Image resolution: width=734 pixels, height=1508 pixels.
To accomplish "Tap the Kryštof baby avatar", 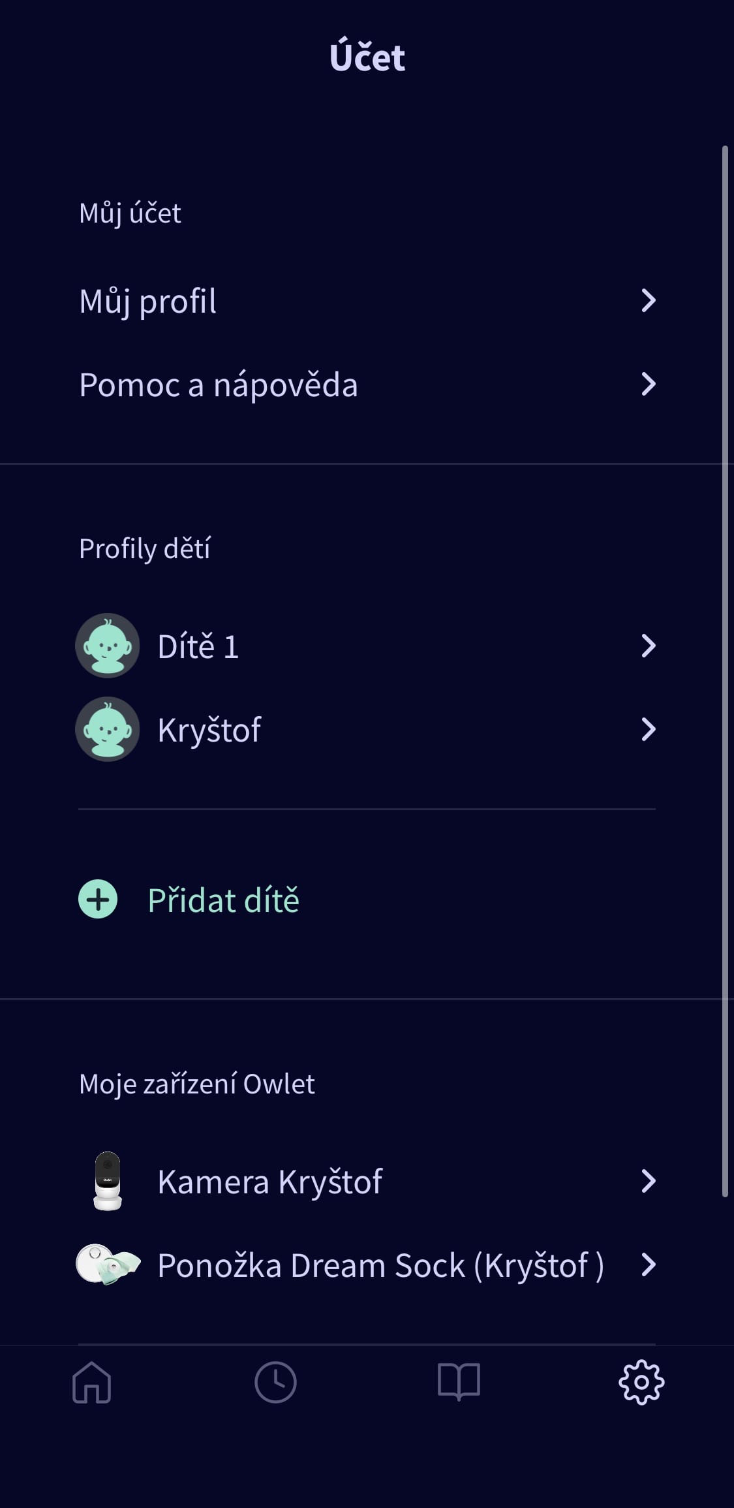I will pos(108,729).
